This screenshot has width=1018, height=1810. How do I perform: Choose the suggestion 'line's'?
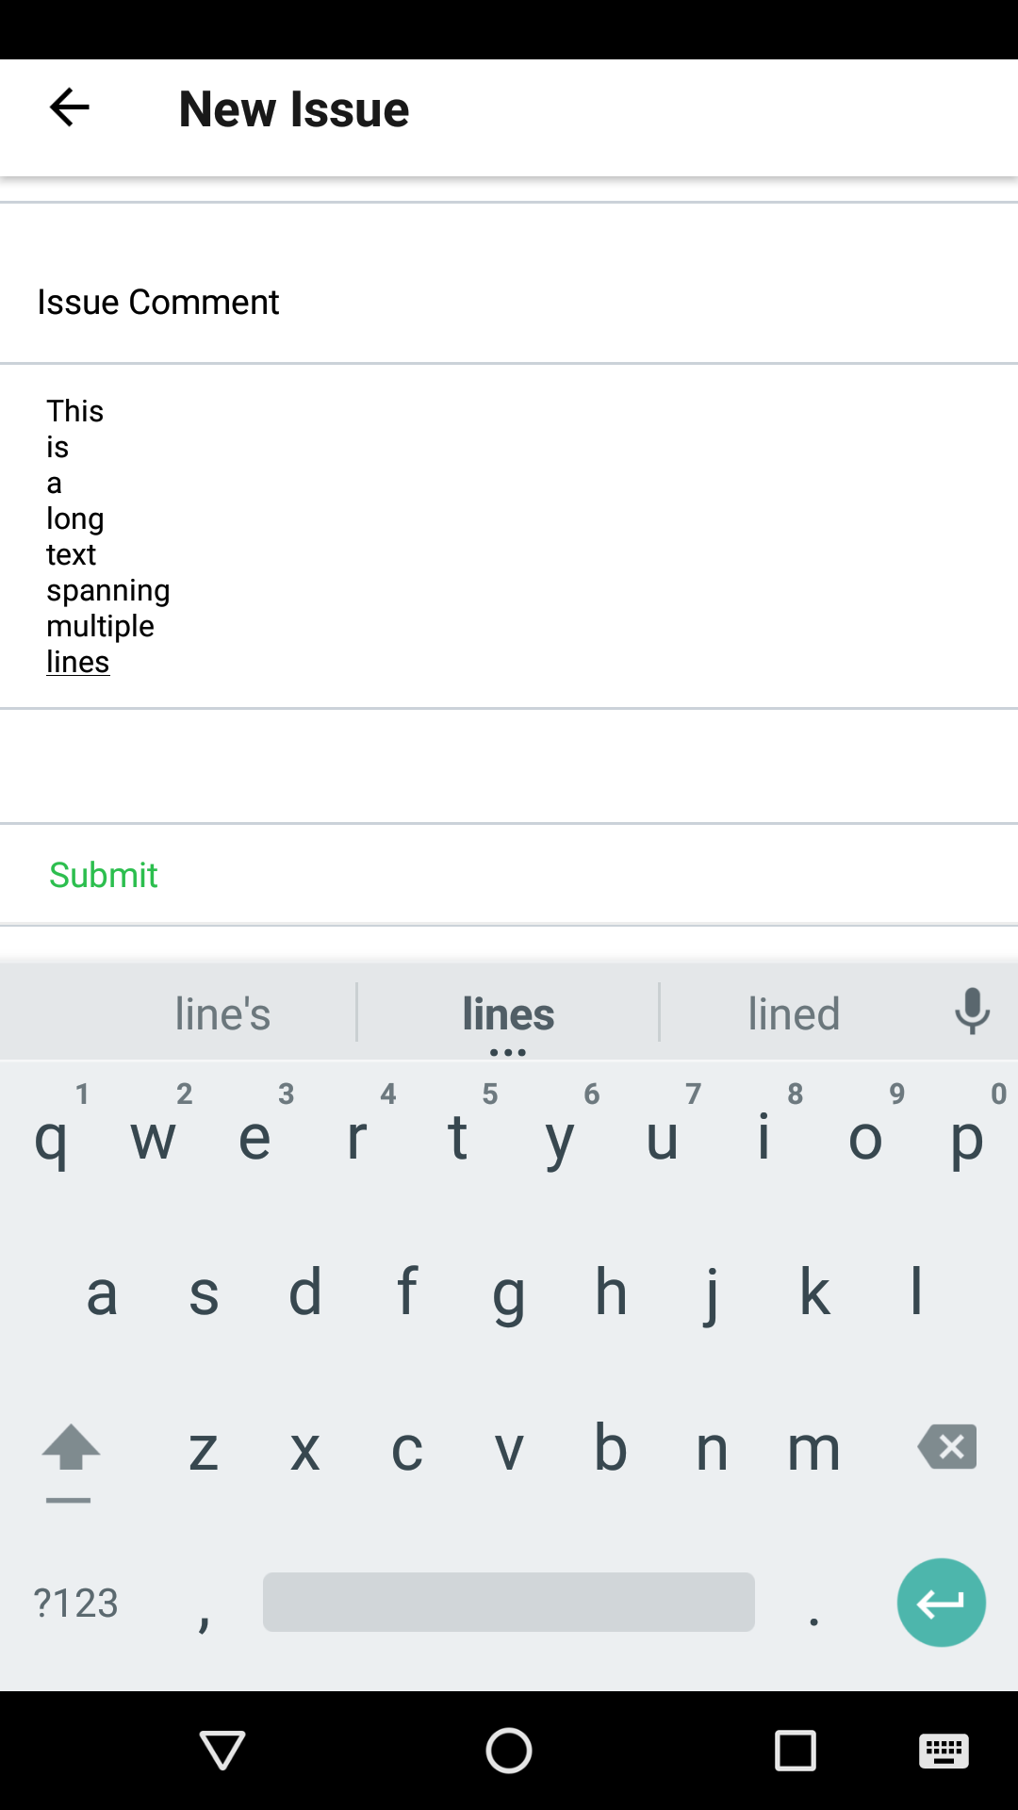222,1013
